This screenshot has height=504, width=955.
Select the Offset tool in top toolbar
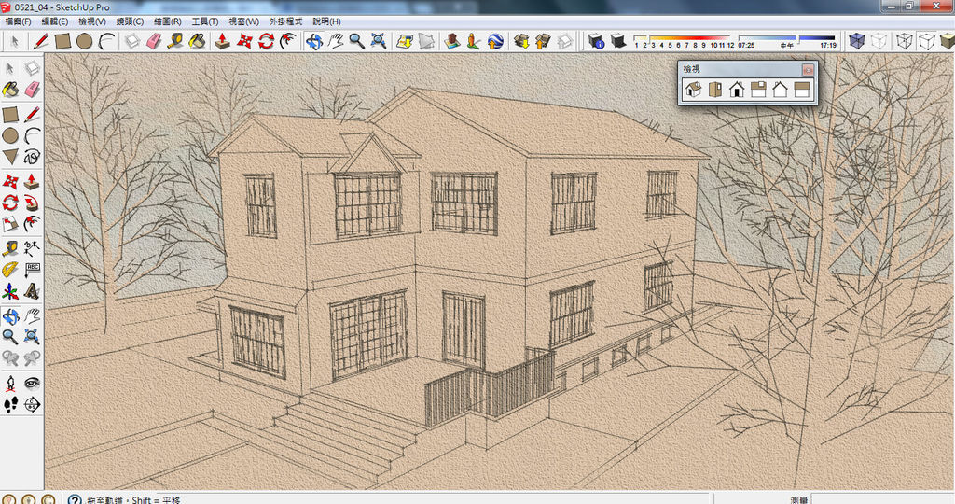click(287, 41)
